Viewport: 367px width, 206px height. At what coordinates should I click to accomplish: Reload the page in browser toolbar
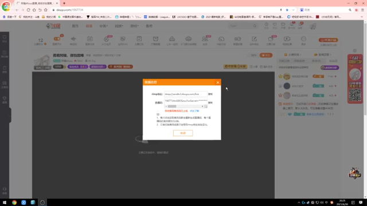pyautogui.click(x=28, y=10)
